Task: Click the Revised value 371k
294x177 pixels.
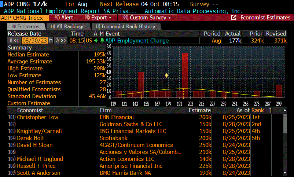Action: pos(280,41)
